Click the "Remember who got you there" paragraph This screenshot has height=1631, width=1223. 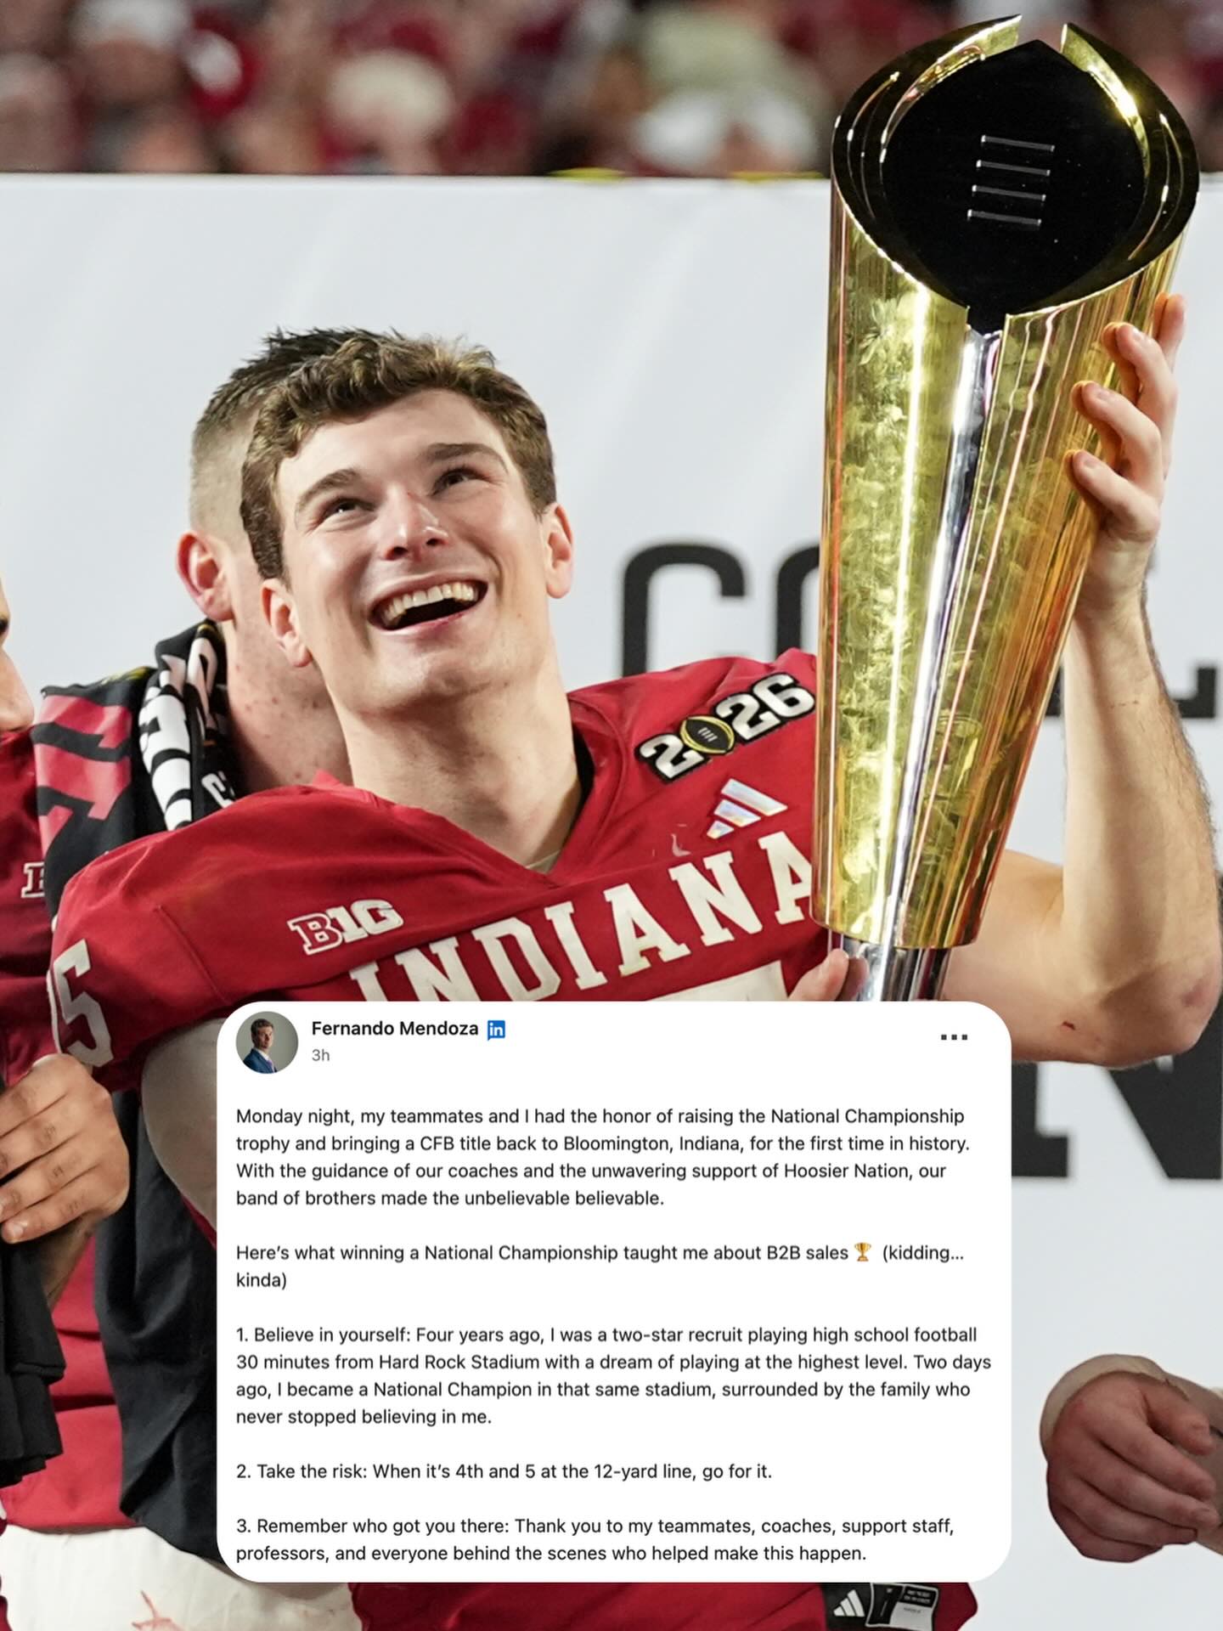[x=595, y=1540]
